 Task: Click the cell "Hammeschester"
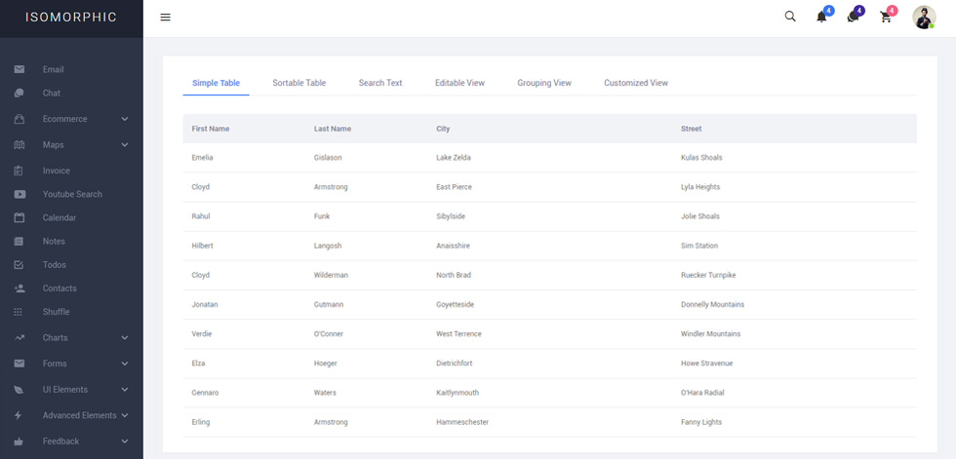click(x=462, y=422)
